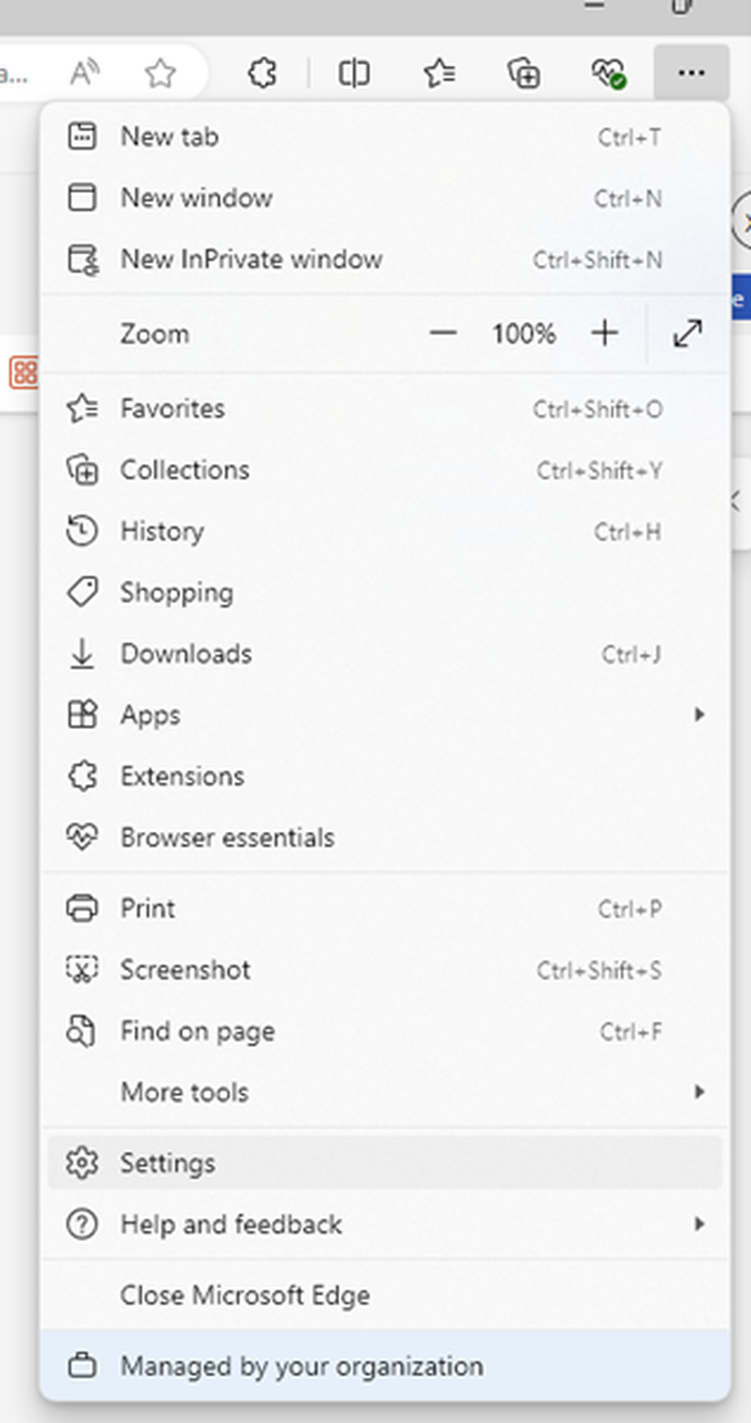Decrease zoom with the minus button

point(443,334)
